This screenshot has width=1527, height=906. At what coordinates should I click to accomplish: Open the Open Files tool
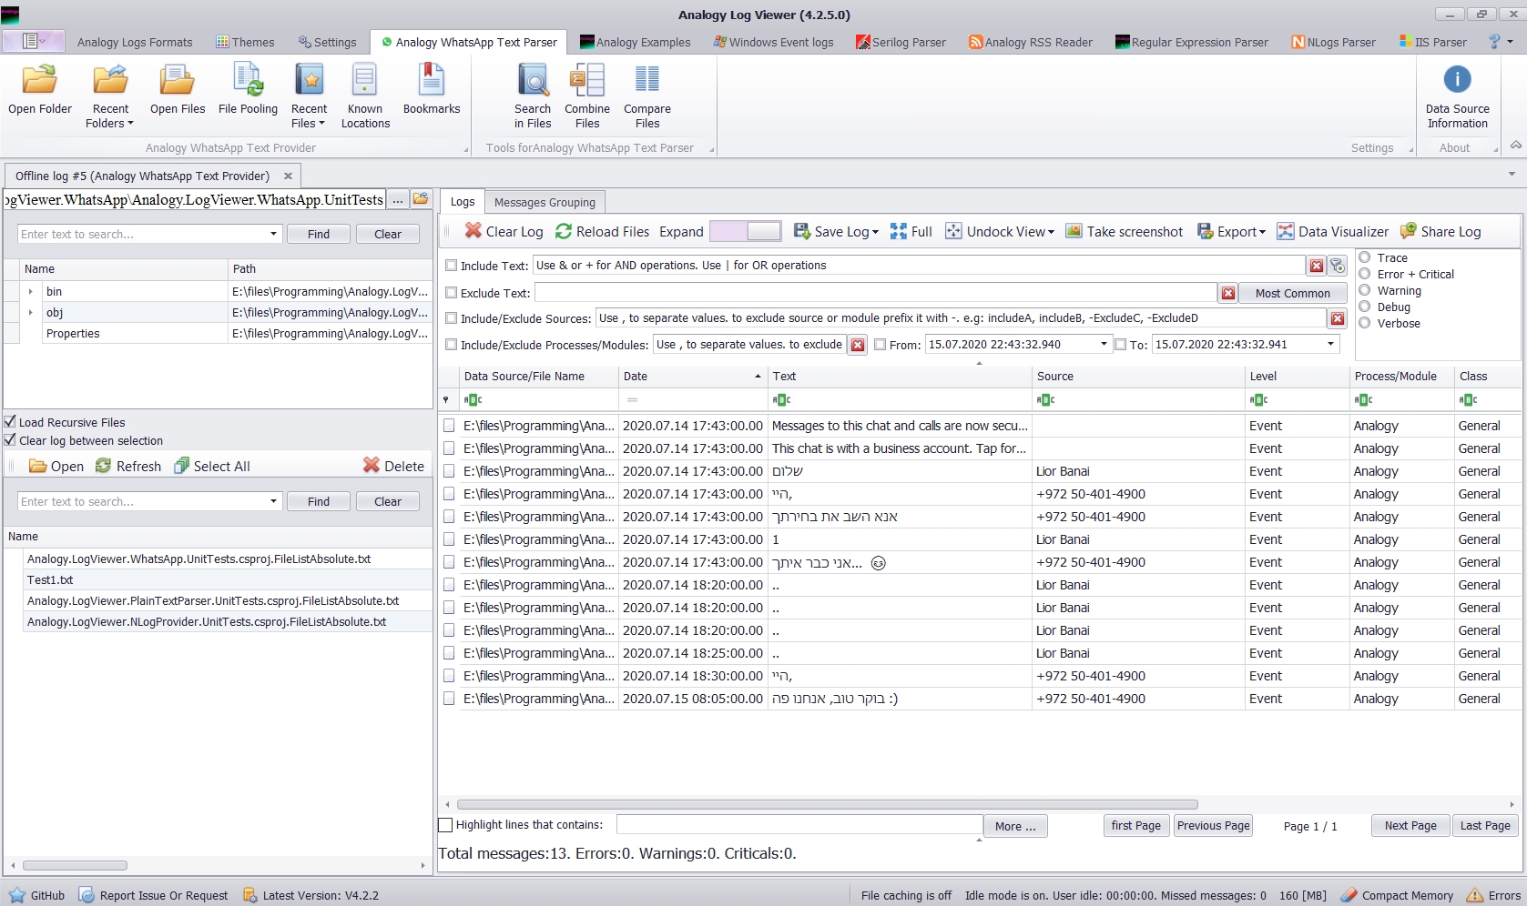tap(178, 91)
